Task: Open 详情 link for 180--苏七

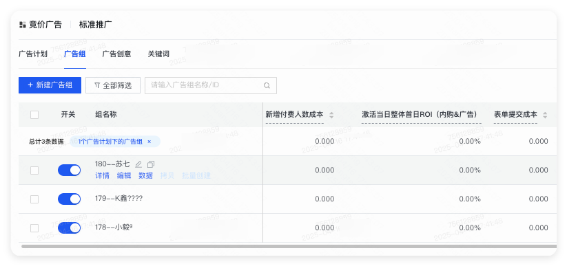Action: (103, 176)
